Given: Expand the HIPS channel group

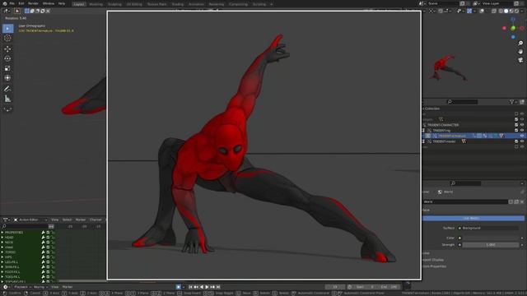Looking at the screenshot, I should click(2, 257).
